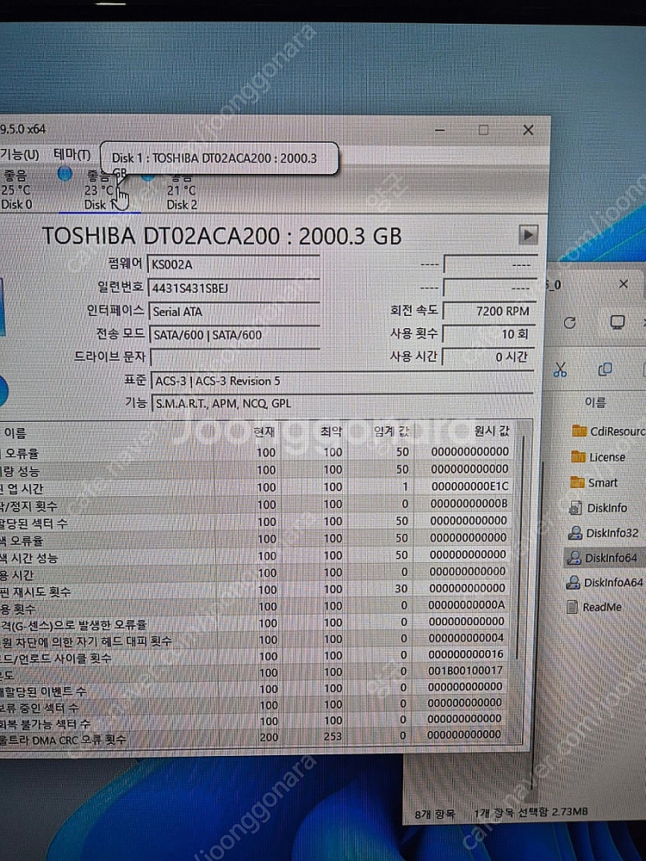Select raw value 000000000004
This screenshot has width=646, height=861.
click(466, 638)
